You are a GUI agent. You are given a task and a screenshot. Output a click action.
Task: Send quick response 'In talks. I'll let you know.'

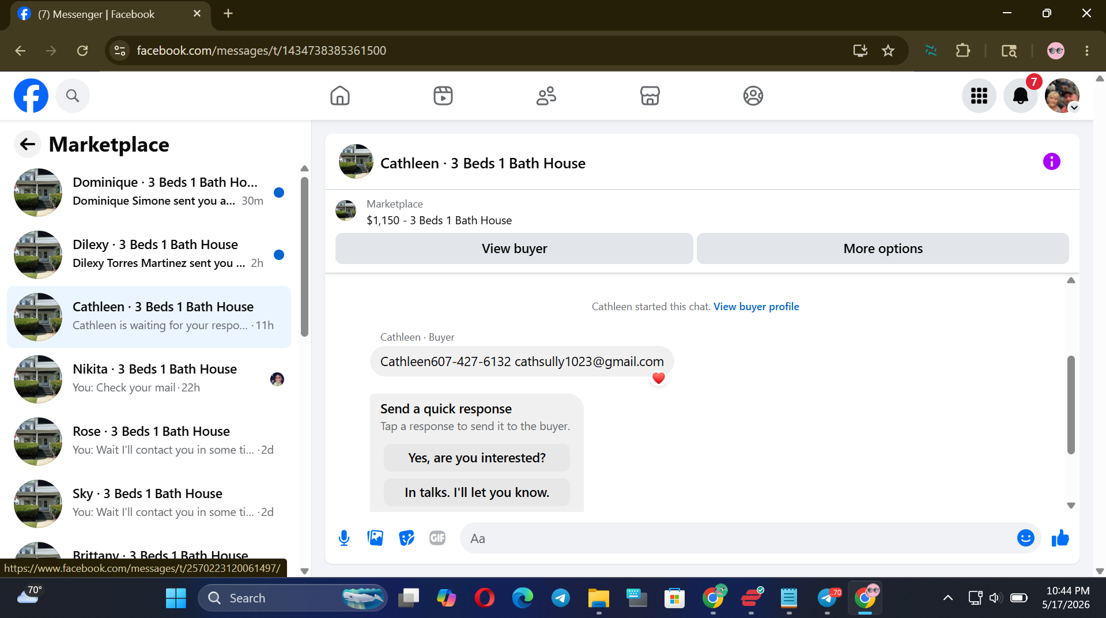(x=477, y=492)
